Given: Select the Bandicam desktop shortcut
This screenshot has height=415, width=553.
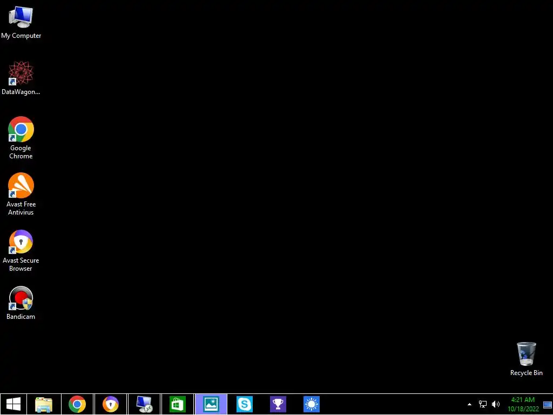Looking at the screenshot, I should (x=21, y=303).
